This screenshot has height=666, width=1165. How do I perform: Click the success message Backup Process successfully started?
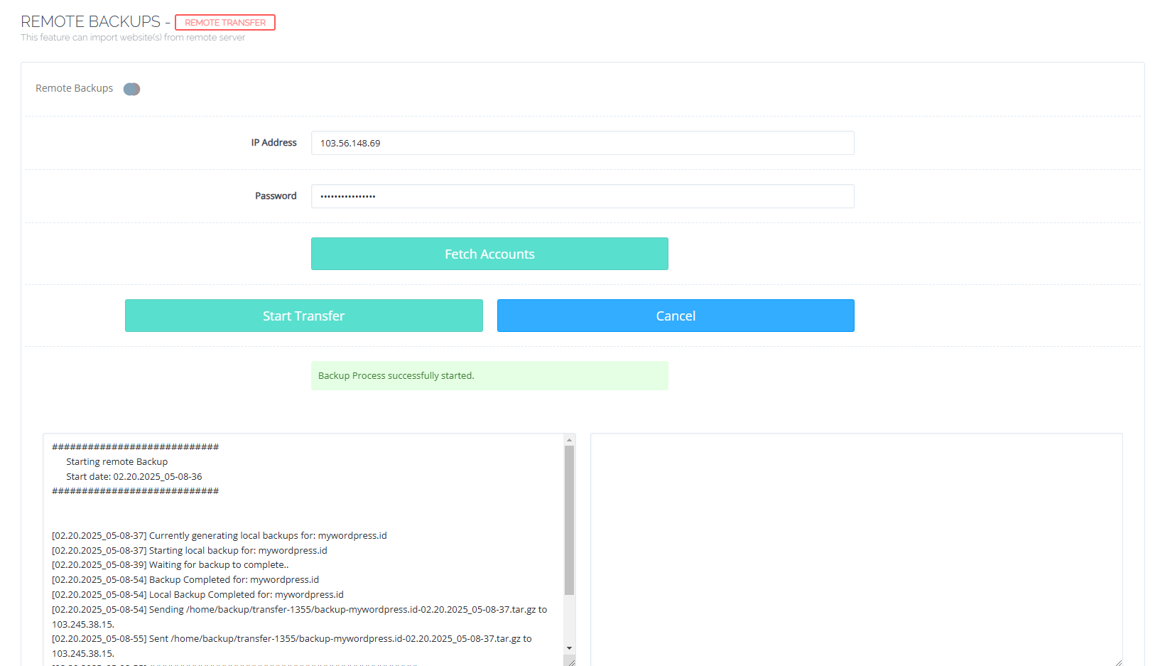(489, 375)
